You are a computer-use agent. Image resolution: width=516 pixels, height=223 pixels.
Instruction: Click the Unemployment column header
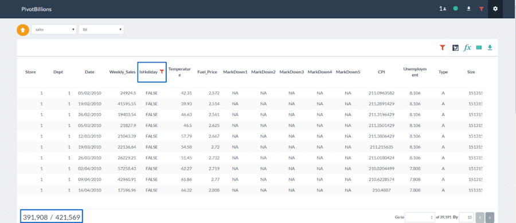pos(415,72)
